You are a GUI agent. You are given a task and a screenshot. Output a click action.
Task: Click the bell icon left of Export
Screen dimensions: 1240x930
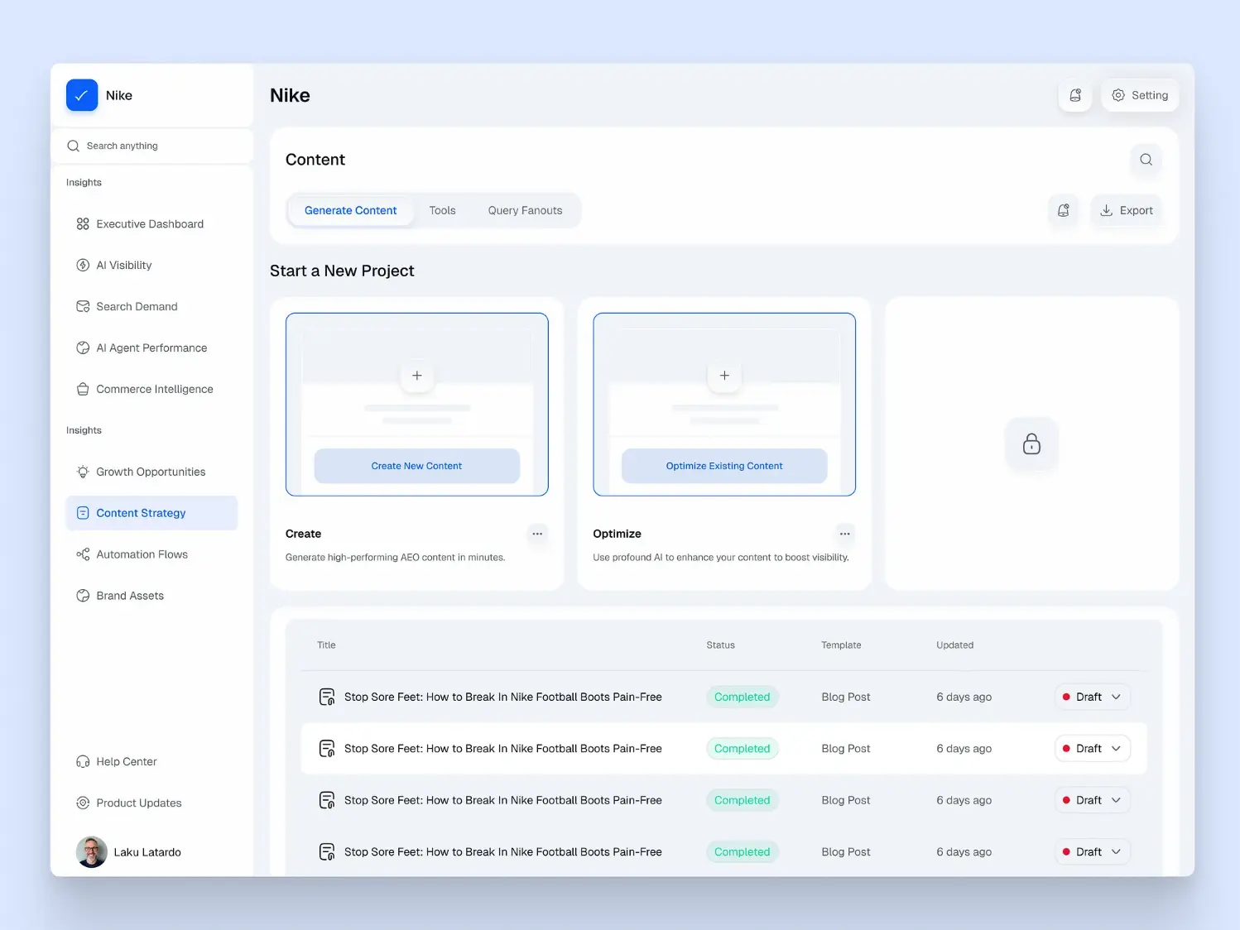click(x=1064, y=210)
